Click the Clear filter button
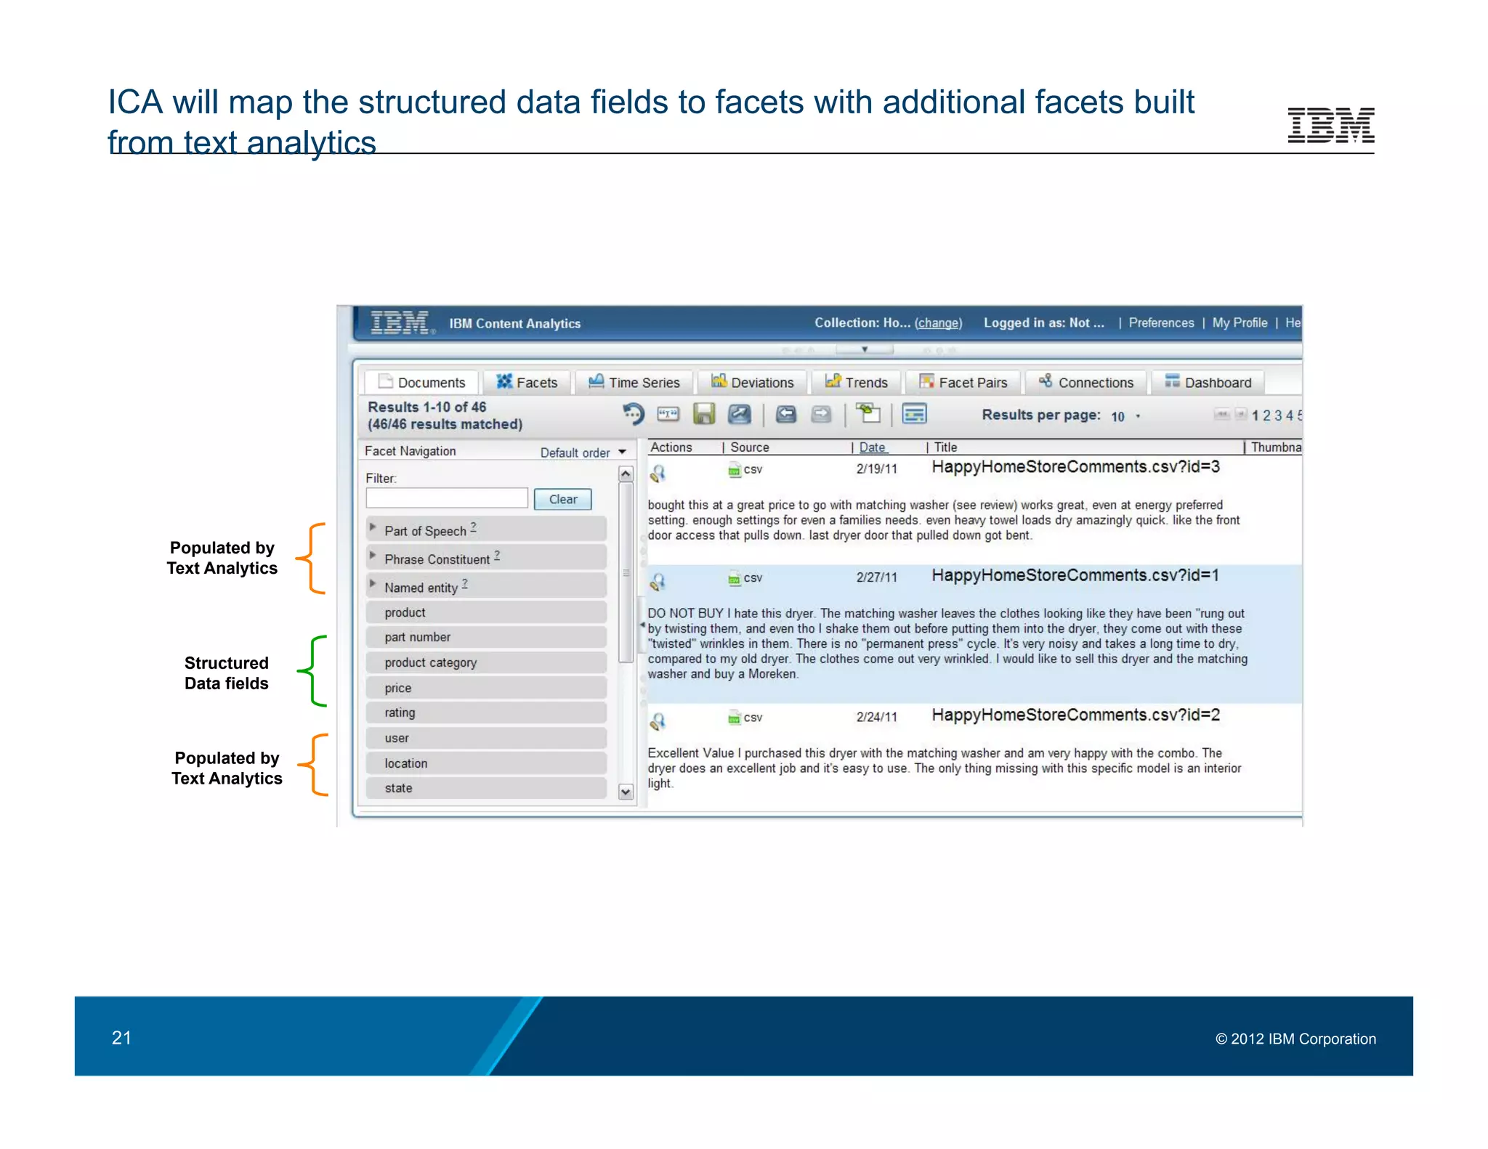This screenshot has height=1149, width=1488. click(x=563, y=499)
